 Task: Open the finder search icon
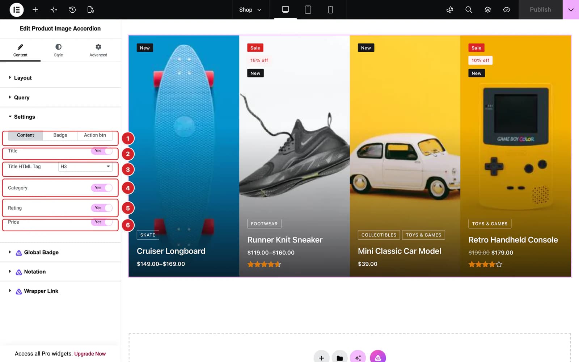pyautogui.click(x=469, y=10)
